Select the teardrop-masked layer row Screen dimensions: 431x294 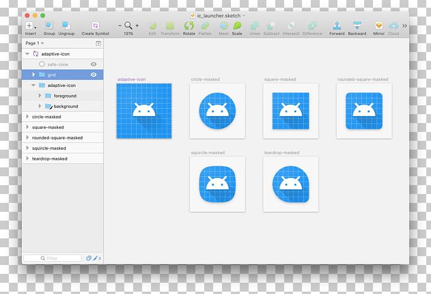point(63,159)
